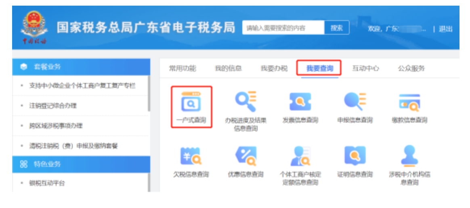This screenshot has width=470, height=208.
Task: Click the 欢迎,广东 username text
Action: click(397, 29)
